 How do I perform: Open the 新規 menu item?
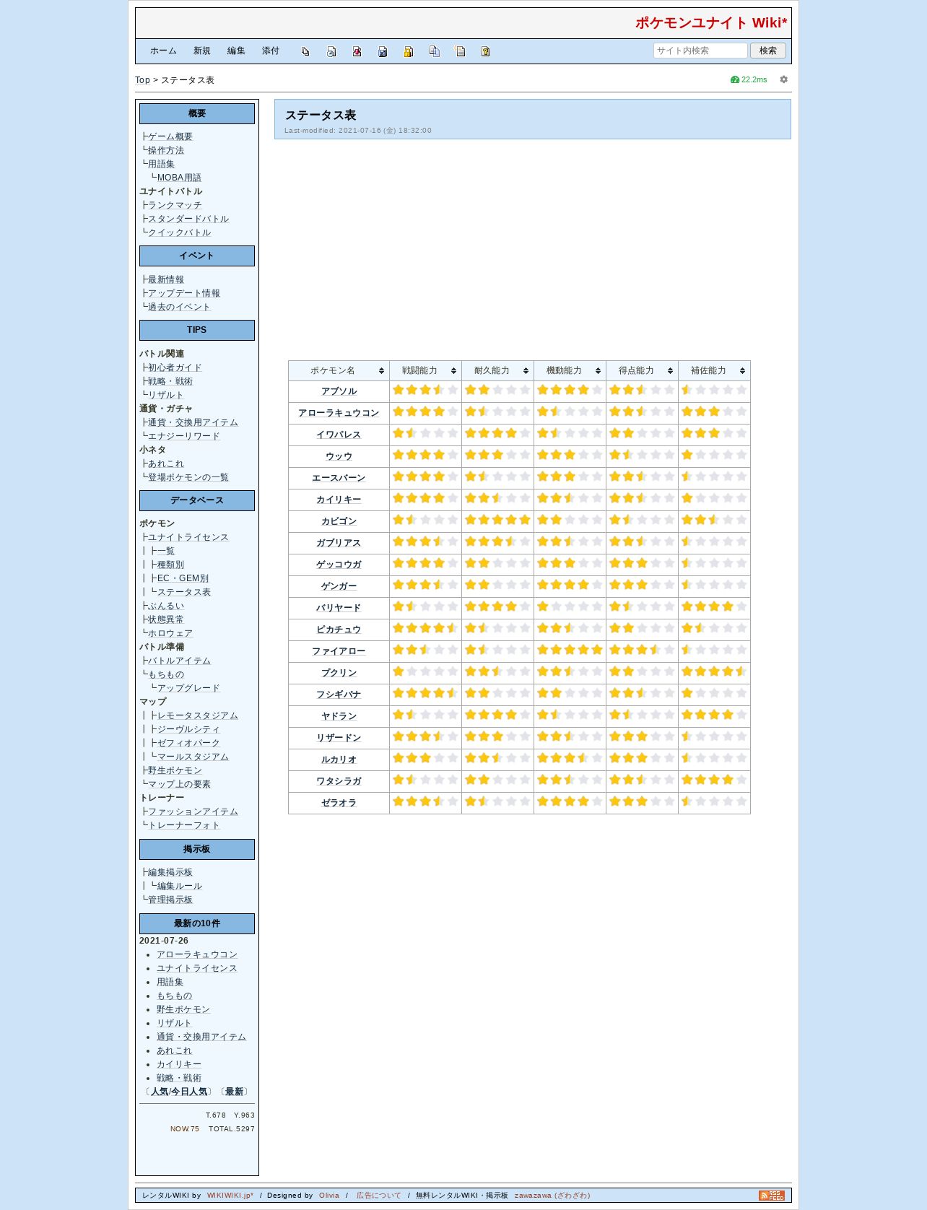coord(201,51)
